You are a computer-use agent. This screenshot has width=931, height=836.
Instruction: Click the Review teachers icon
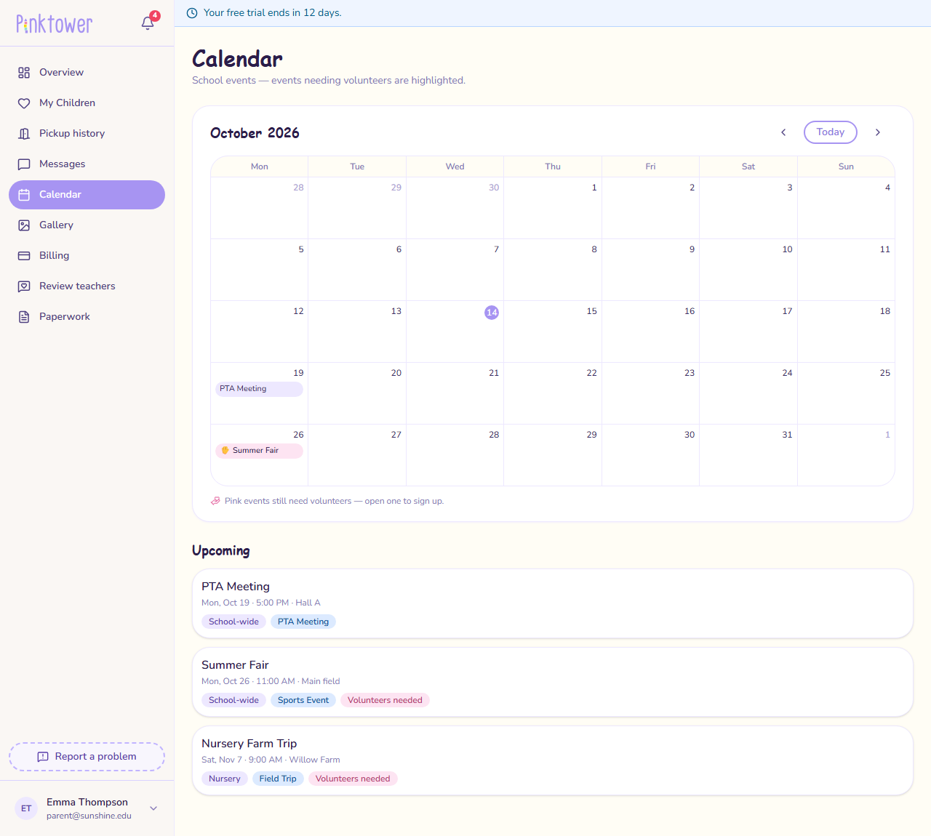[x=24, y=286]
